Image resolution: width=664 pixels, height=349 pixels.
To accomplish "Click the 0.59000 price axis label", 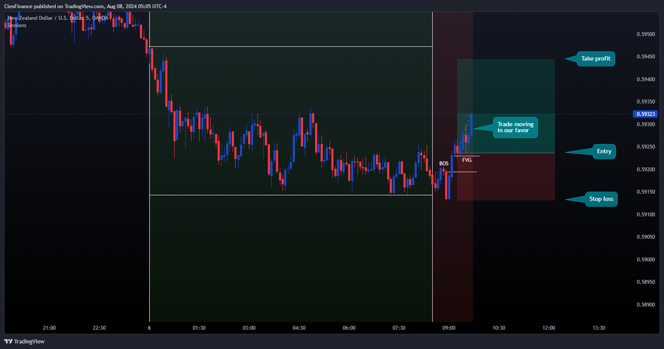I will pyautogui.click(x=646, y=260).
